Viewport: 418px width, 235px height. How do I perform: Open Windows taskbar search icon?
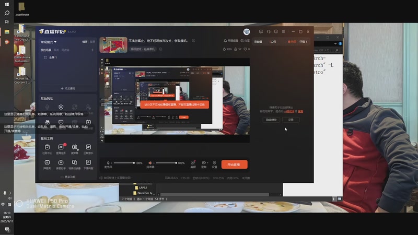tap(7, 13)
